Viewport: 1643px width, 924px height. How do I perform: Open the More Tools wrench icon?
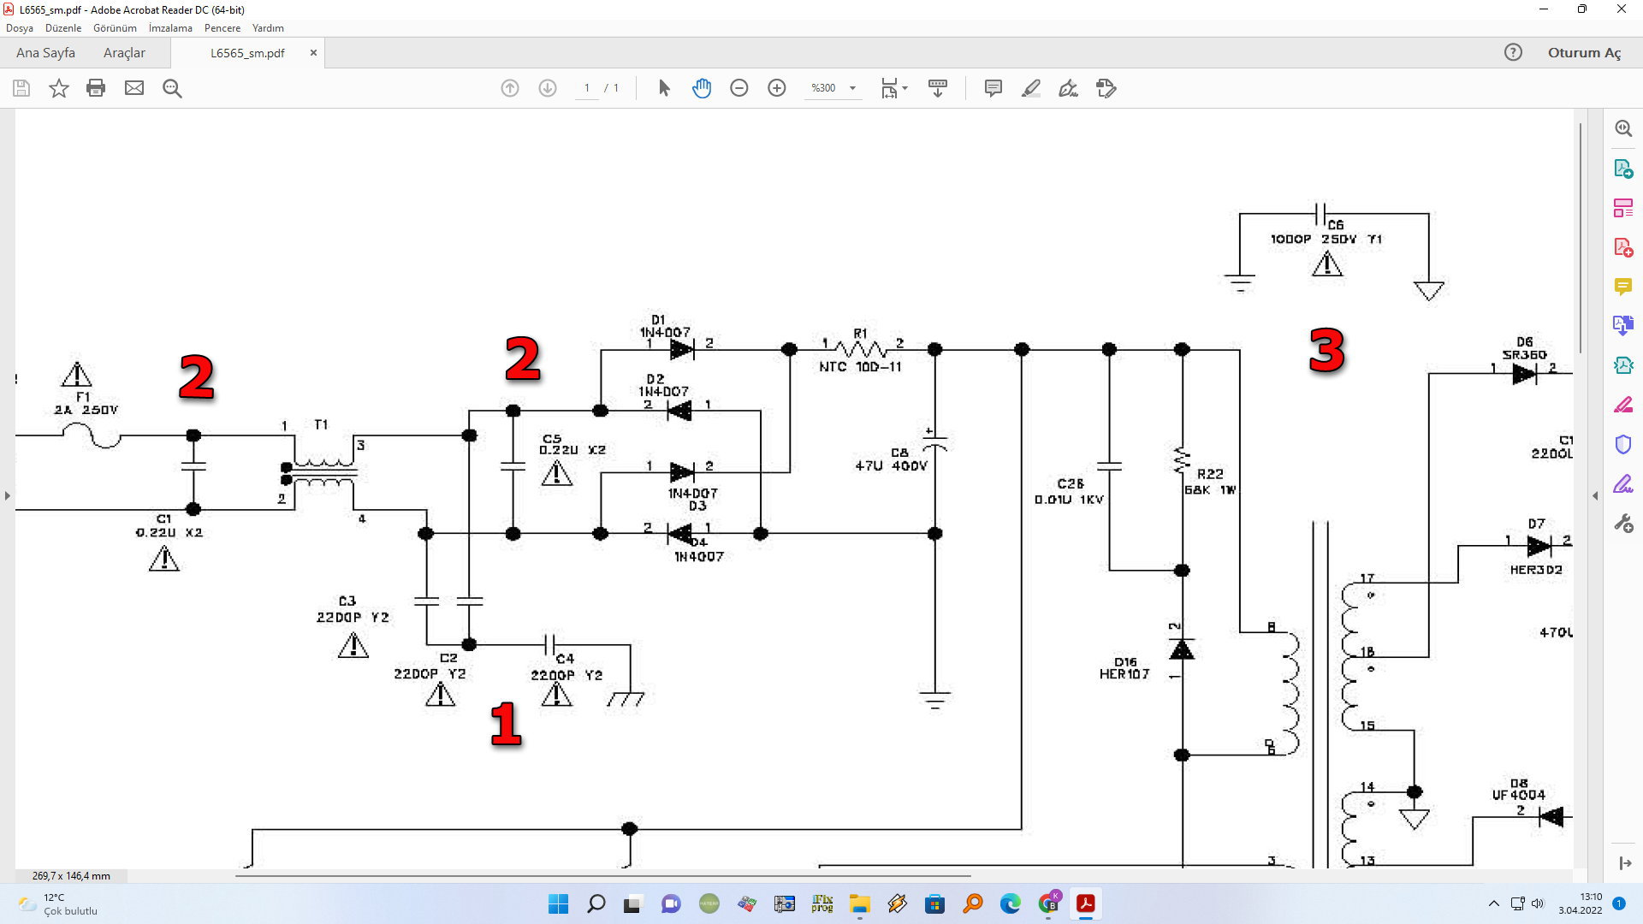click(x=1623, y=523)
